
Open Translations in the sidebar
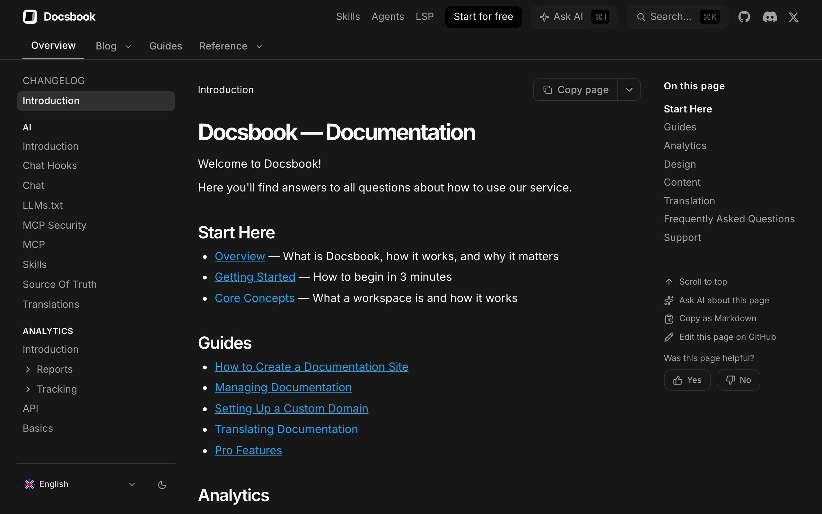[x=51, y=304]
